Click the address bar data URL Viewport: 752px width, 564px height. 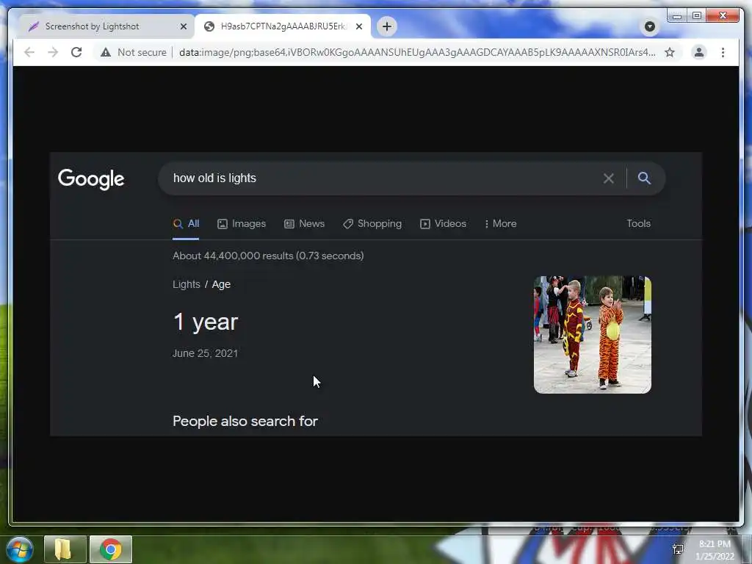[417, 52]
